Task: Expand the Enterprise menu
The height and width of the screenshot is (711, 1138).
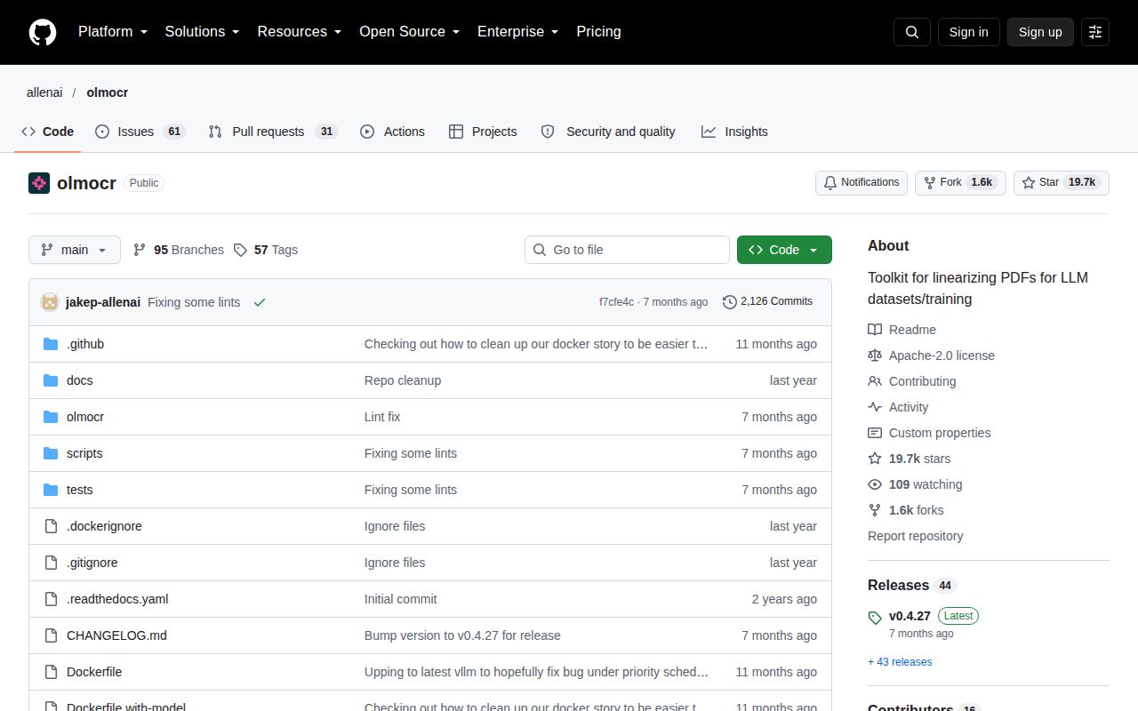Action: coord(518,32)
